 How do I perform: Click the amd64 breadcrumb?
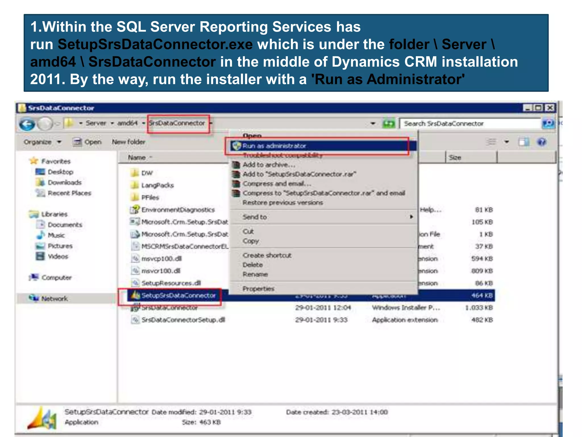pos(128,123)
